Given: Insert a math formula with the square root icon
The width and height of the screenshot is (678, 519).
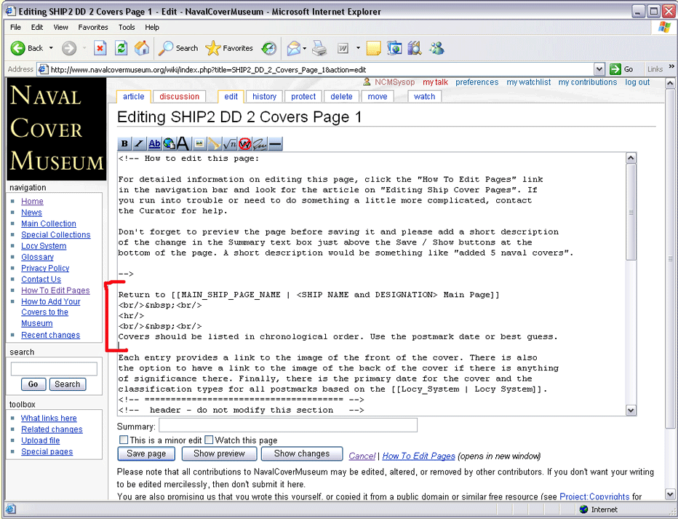Looking at the screenshot, I should click(230, 144).
